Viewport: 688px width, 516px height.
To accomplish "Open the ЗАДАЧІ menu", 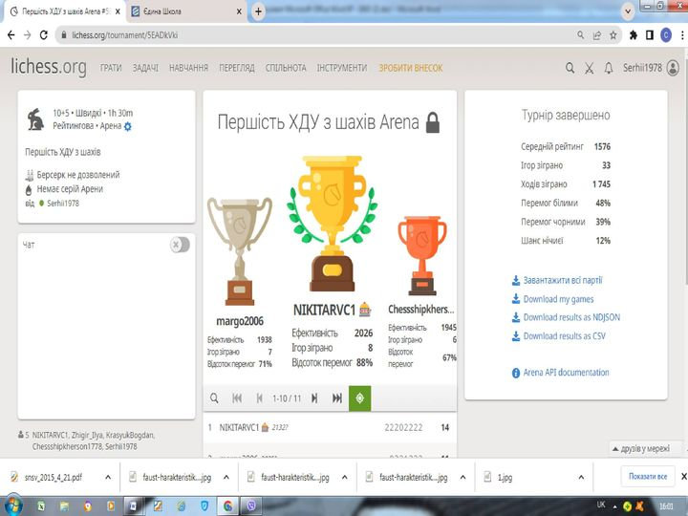I will tap(145, 68).
